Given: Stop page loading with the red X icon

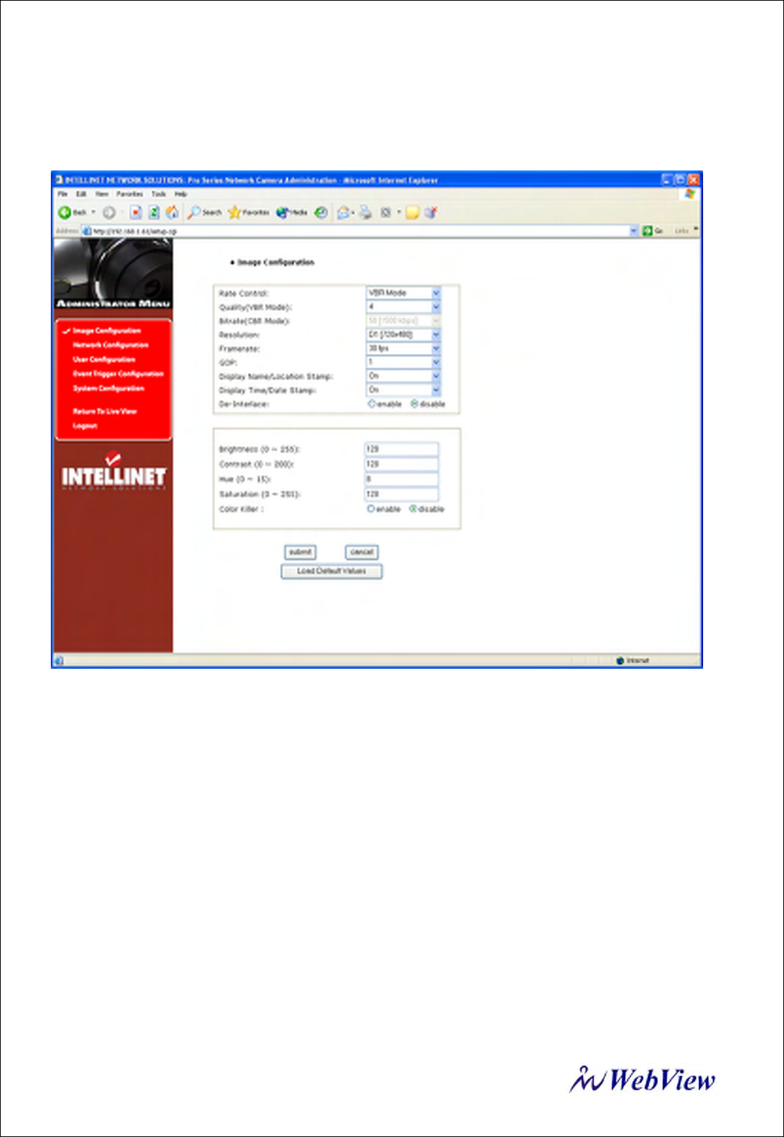Looking at the screenshot, I should (x=135, y=213).
